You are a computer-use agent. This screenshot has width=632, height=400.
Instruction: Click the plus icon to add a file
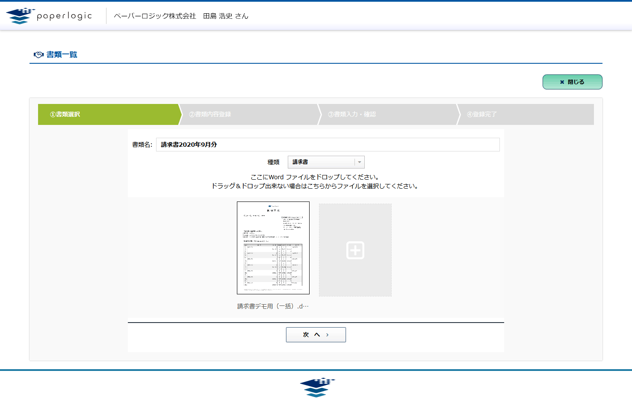(355, 250)
